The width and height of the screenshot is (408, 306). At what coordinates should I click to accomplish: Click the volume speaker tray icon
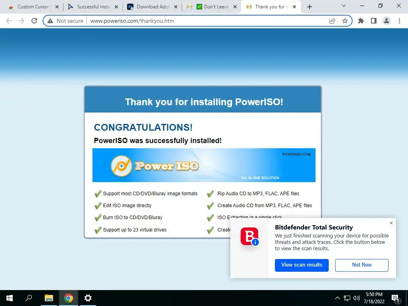[357, 298]
